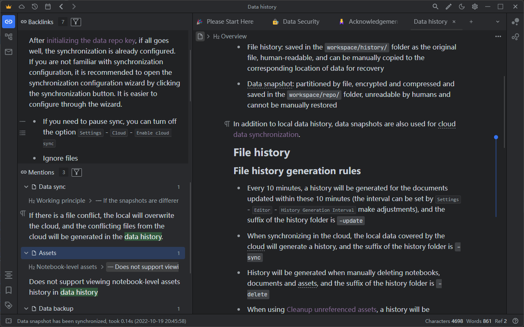Toggle editor read-only pen icon
Viewport: 524px width, 327px height.
click(x=449, y=7)
